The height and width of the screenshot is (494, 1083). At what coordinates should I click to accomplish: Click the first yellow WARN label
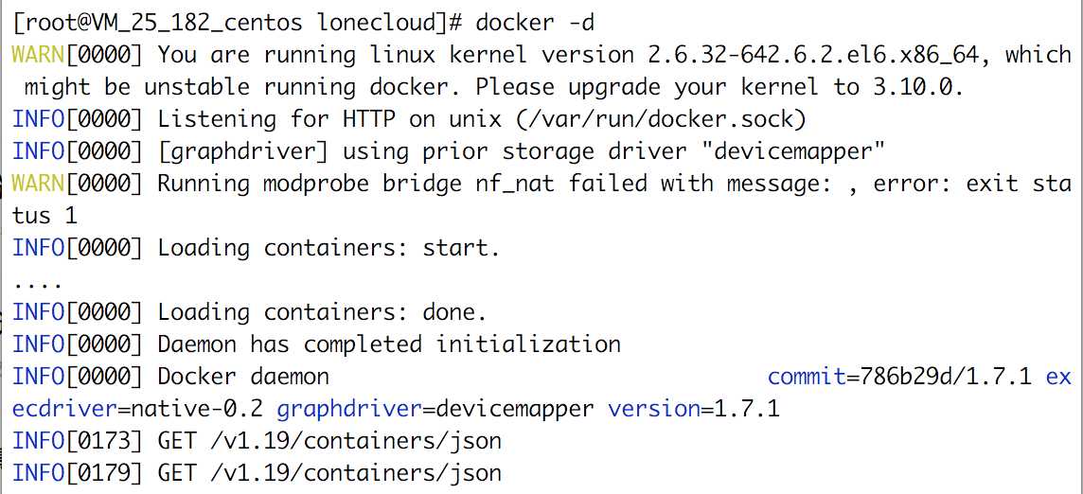pyautogui.click(x=39, y=55)
